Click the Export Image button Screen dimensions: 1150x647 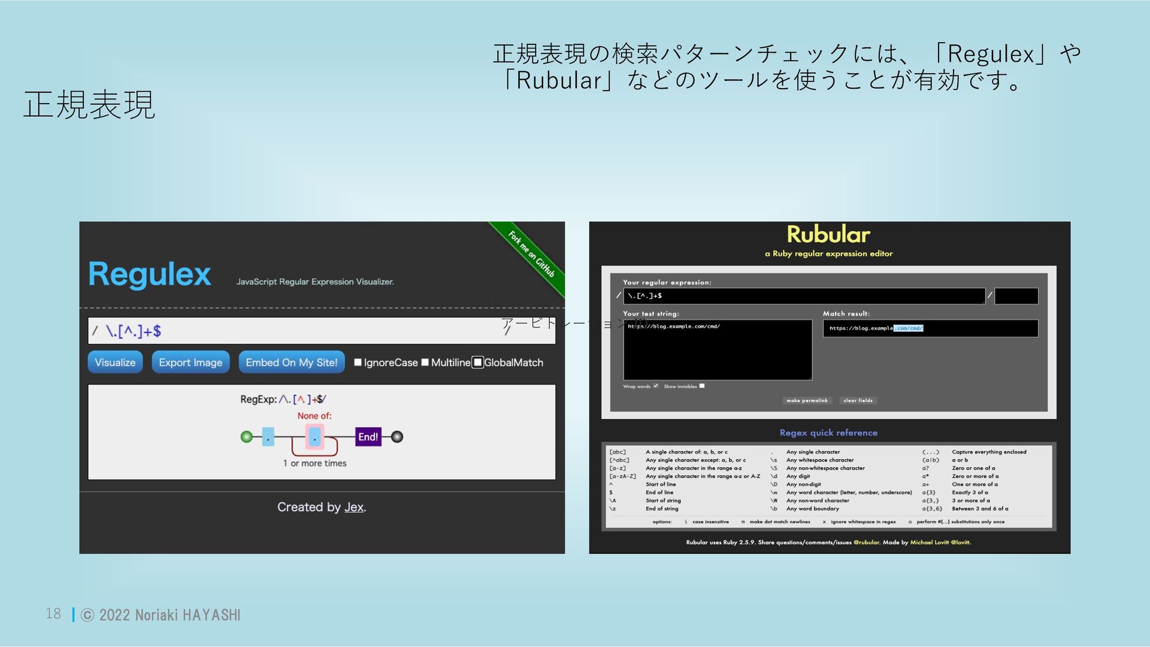190,362
